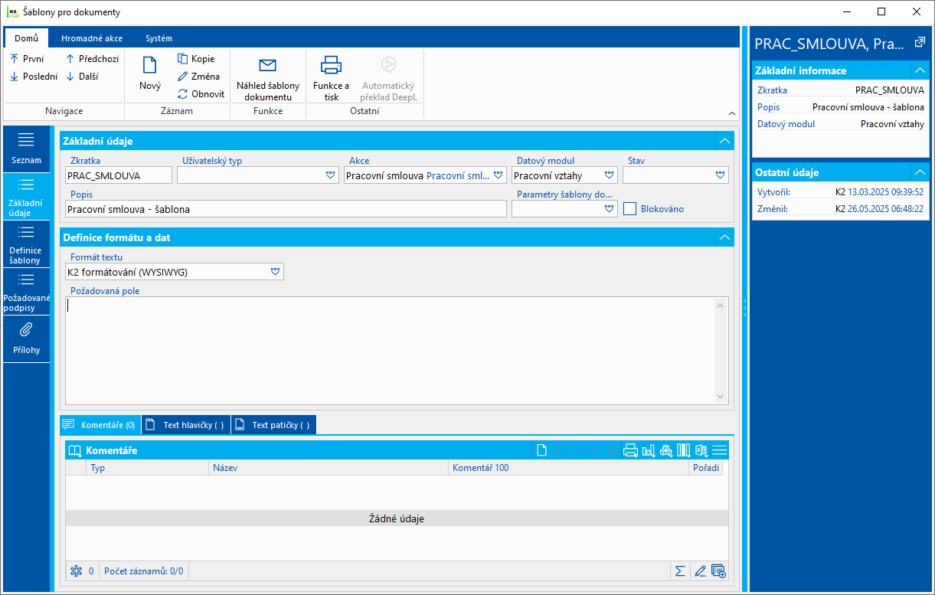Viewport: 935px width, 595px height.
Task: Open the Formát textu dropdown
Action: coord(275,271)
